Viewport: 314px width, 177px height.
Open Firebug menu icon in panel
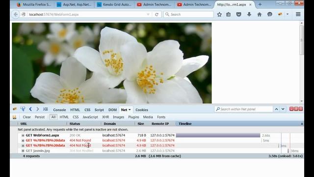click(x=15, y=109)
